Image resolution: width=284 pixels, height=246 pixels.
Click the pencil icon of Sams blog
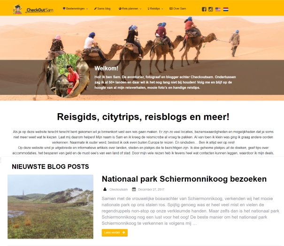tap(95, 8)
